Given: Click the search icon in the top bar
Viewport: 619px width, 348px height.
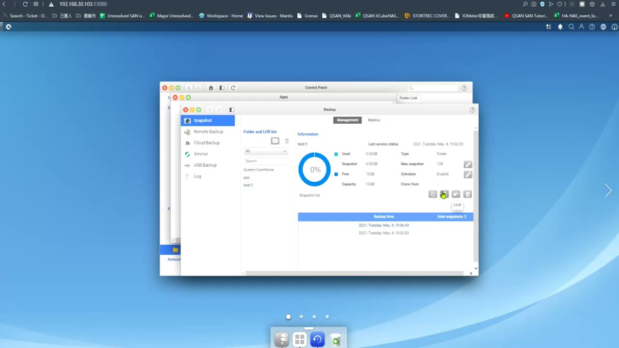Looking at the screenshot, I should (571, 27).
